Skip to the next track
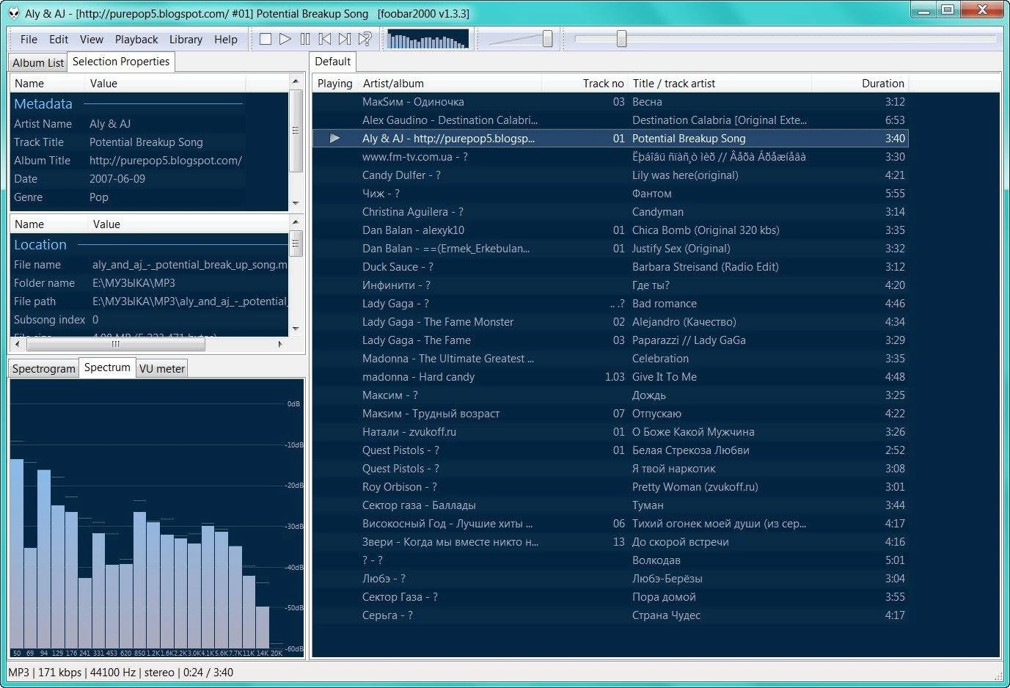This screenshot has height=688, width=1010. pos(345,39)
